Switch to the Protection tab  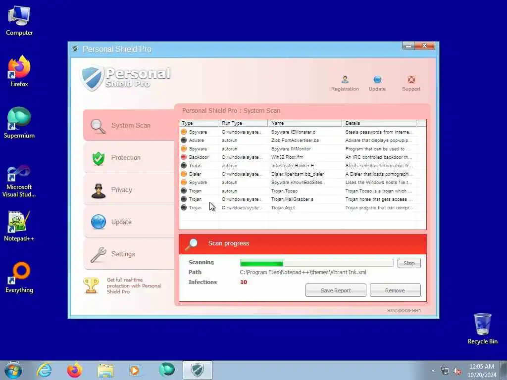tap(129, 158)
